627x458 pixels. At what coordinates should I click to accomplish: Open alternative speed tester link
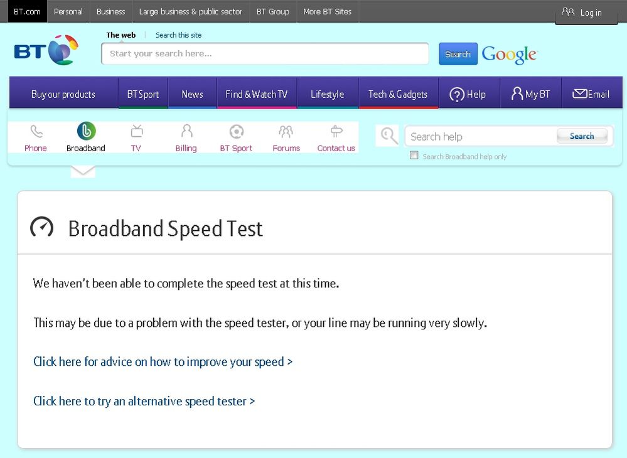144,401
